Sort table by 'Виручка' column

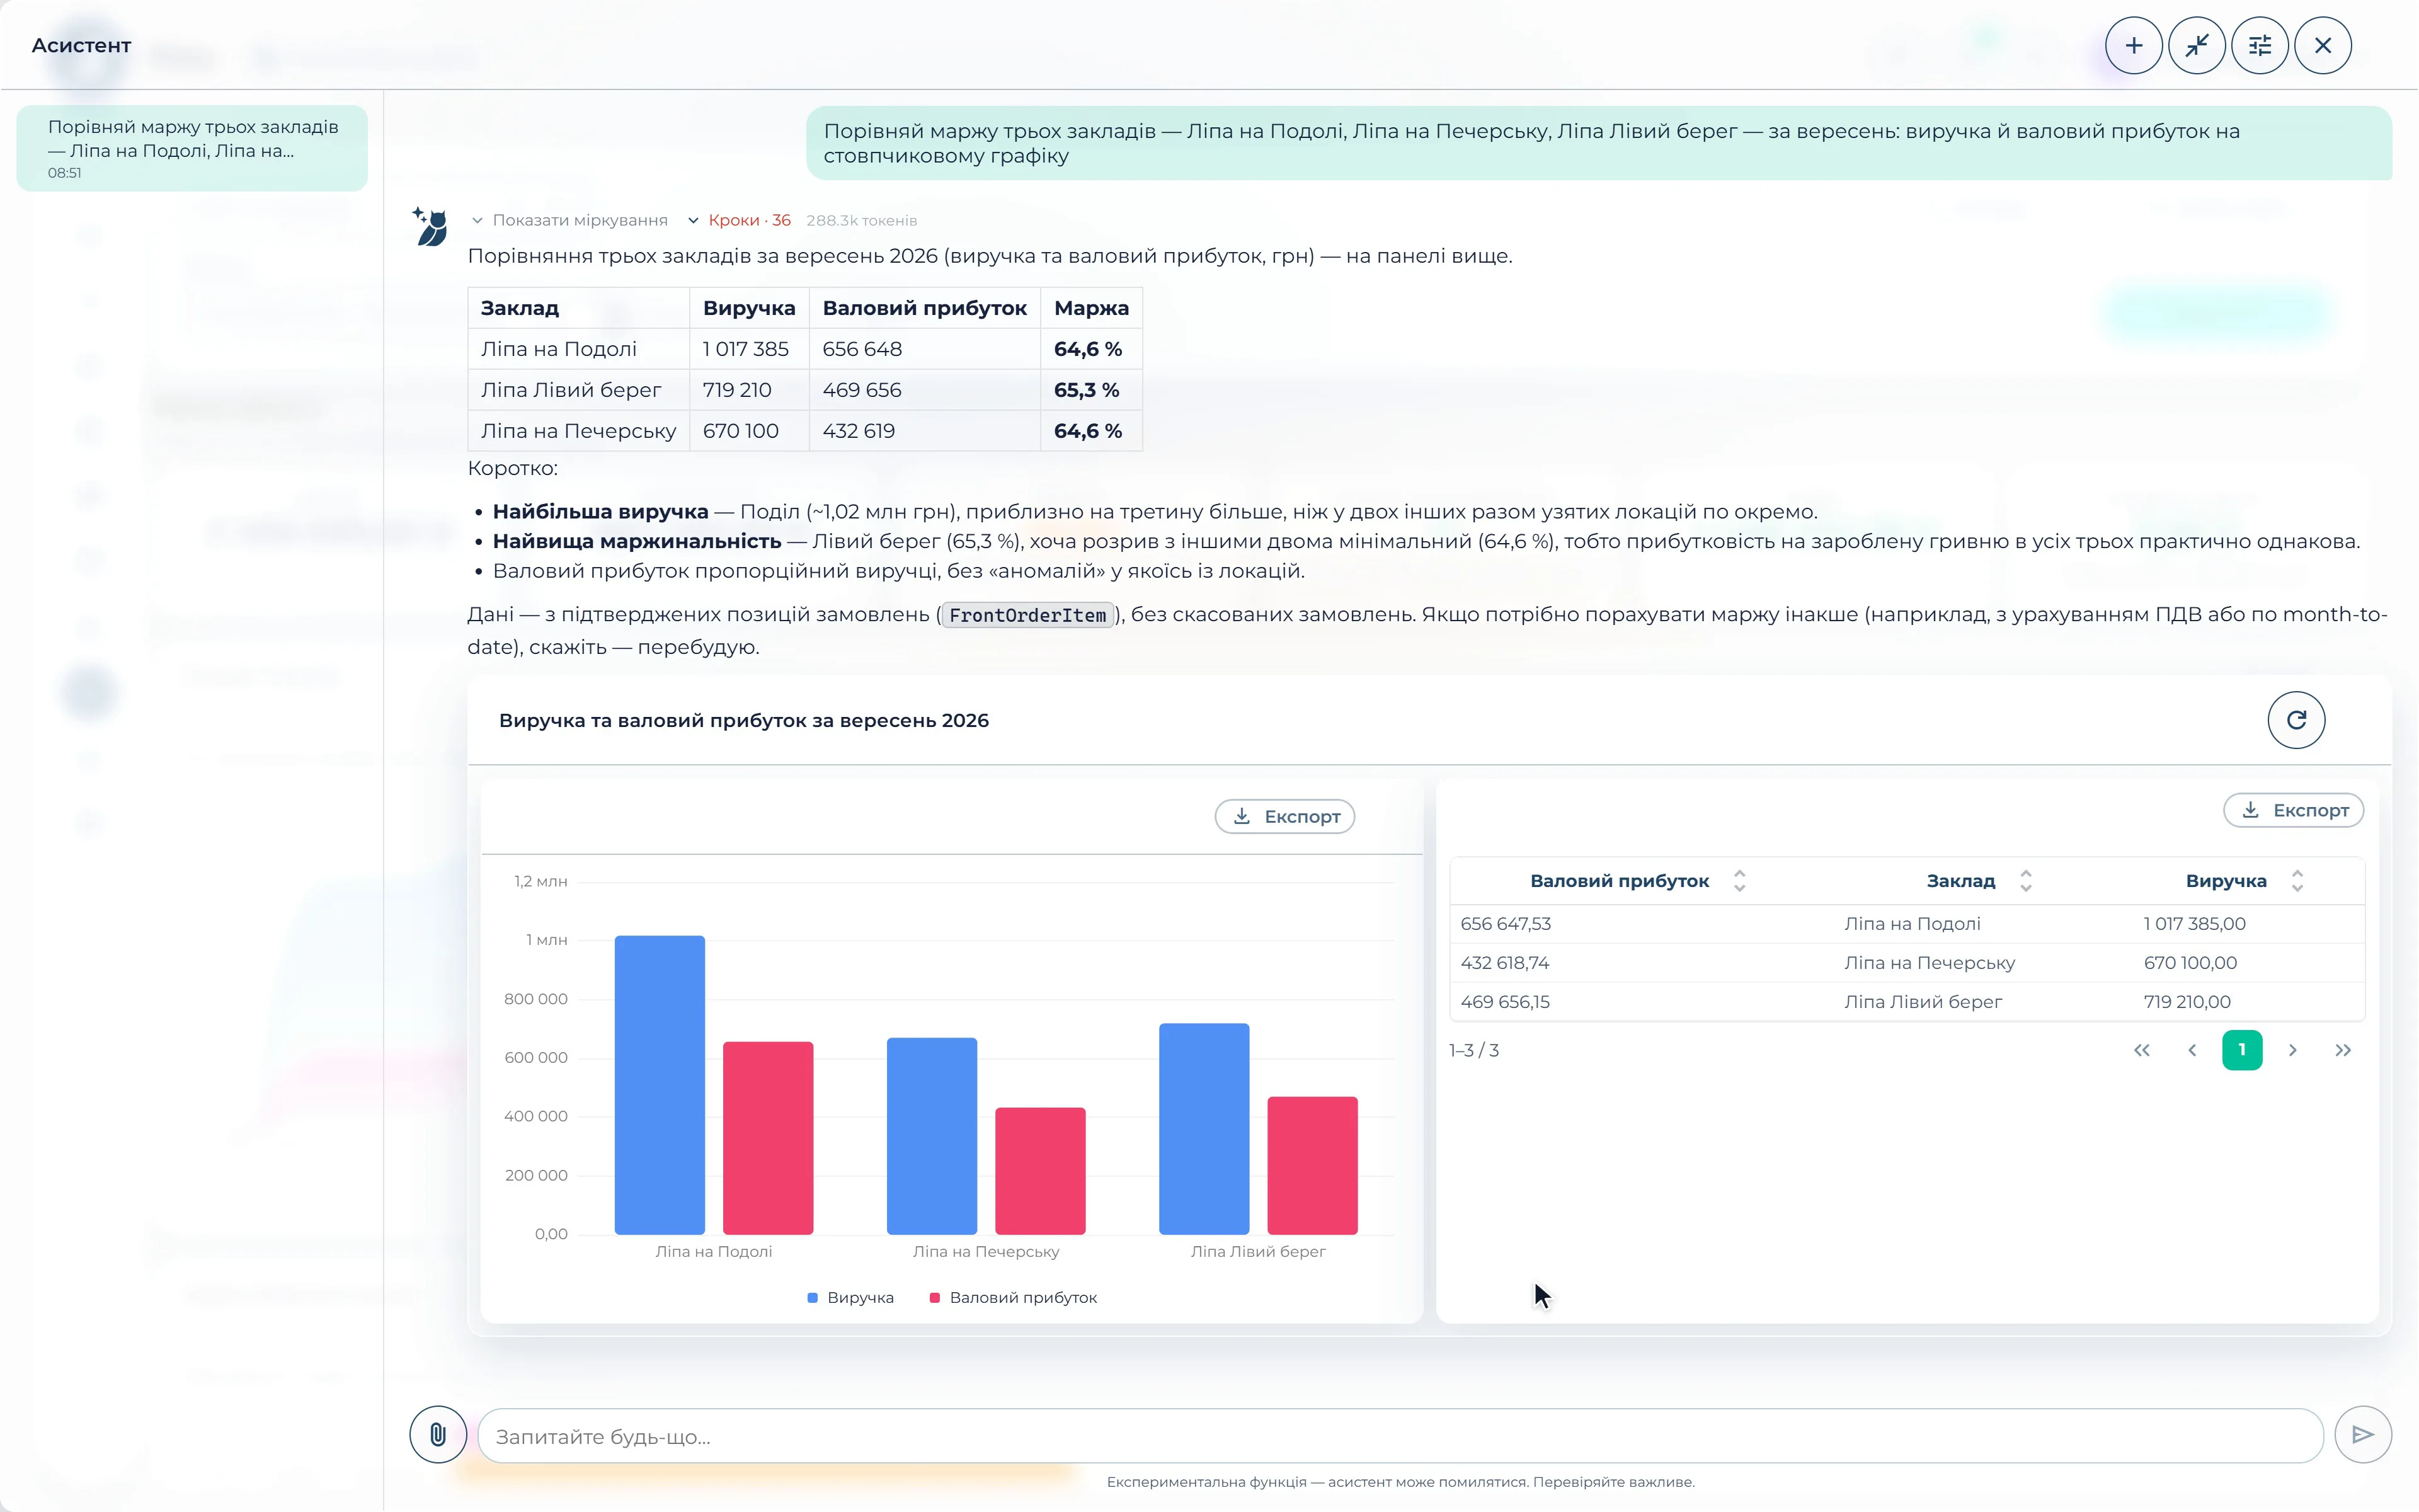[2297, 881]
